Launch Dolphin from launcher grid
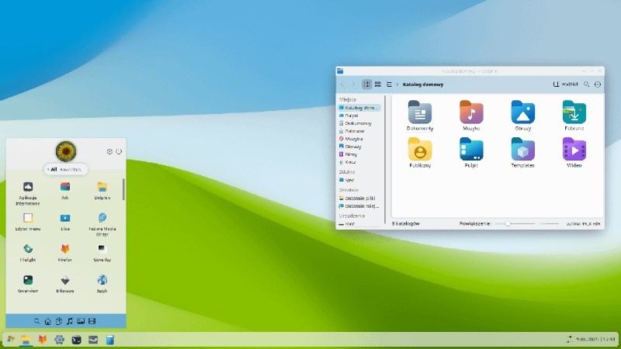 (x=102, y=191)
